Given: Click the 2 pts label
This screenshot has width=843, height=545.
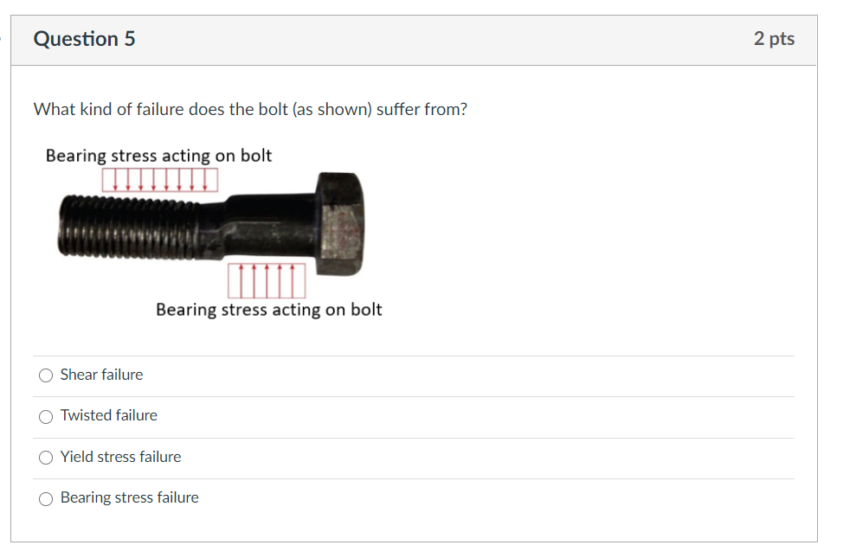Looking at the screenshot, I should pyautogui.click(x=773, y=38).
